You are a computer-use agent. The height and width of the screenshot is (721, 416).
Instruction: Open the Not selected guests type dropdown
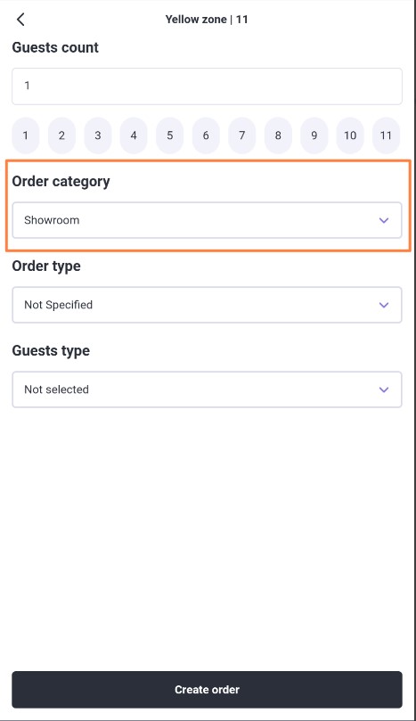(207, 389)
